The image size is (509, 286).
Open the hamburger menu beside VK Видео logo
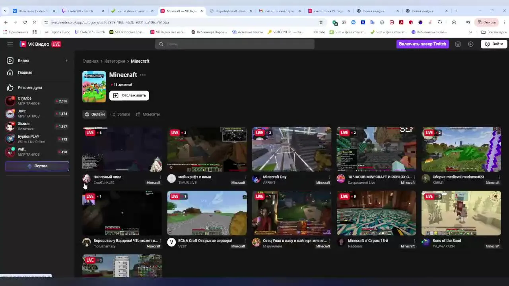pos(10,44)
